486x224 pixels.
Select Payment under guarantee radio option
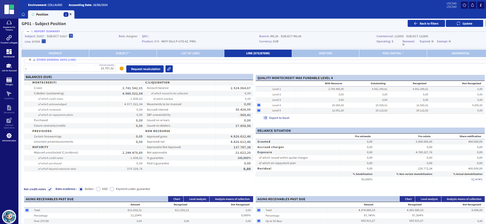(x=112, y=189)
